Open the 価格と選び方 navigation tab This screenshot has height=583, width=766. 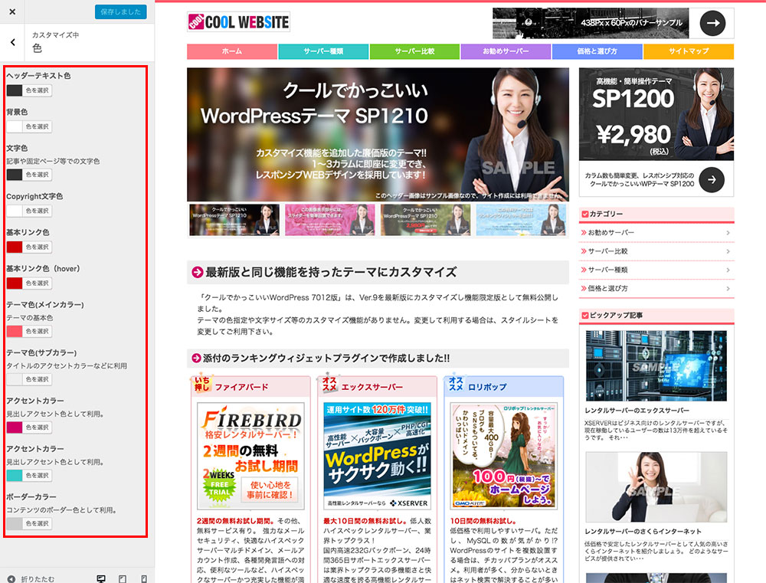tap(597, 51)
